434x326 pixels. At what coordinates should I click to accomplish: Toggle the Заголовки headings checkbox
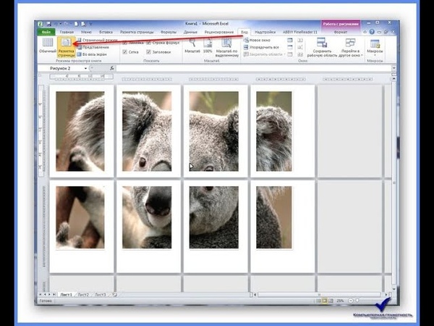tap(148, 52)
